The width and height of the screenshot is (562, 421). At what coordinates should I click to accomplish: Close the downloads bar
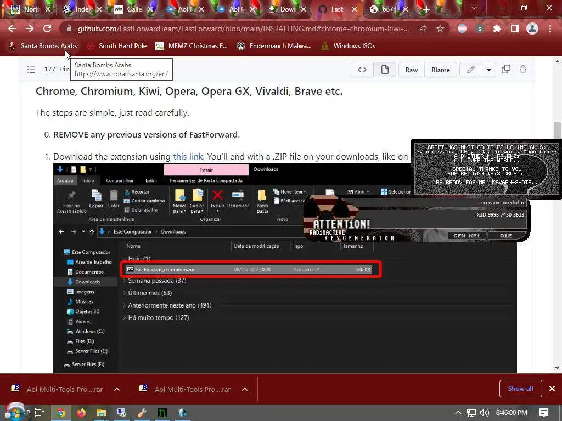[552, 389]
